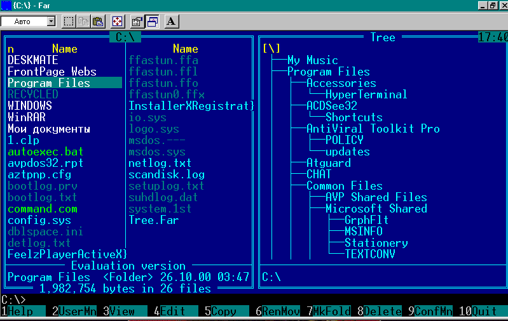
Task: Select TEXTCONV in the tree
Action: click(369, 254)
